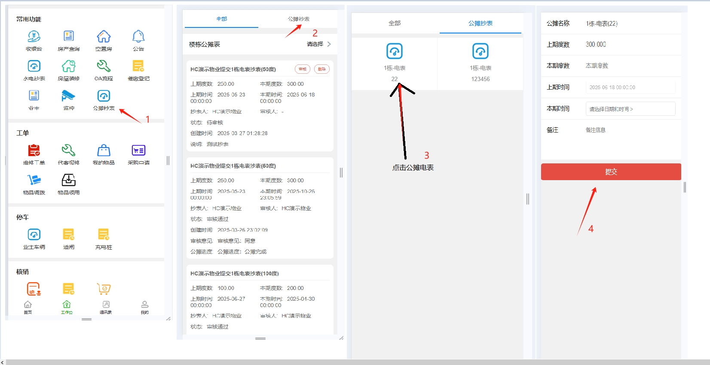
Task: Click the 本期度数 input field
Action: pos(630,66)
